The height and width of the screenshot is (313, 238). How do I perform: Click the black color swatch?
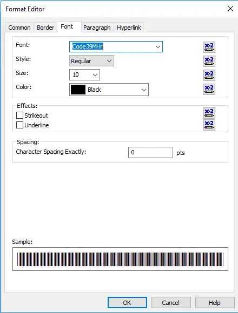tap(78, 90)
